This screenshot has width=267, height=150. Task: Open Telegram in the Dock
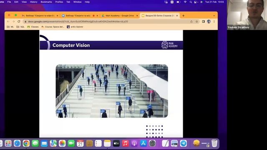[184, 143]
